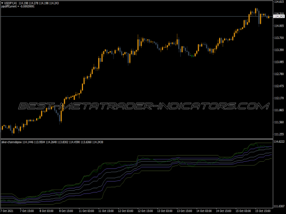Click the 7 Oct 2021 date label

[7, 211]
